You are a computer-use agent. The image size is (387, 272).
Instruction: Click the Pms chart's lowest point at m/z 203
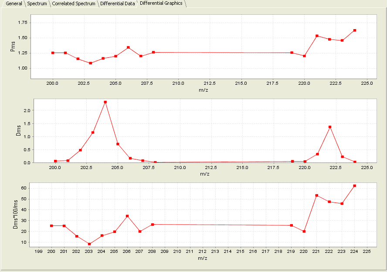(91, 63)
